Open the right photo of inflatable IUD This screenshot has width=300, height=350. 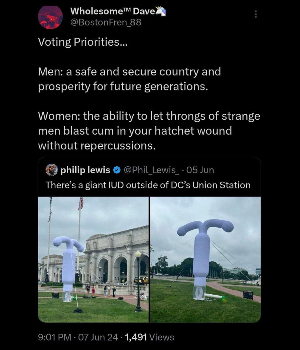tap(206, 260)
